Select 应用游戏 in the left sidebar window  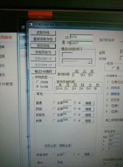click(x=6, y=37)
